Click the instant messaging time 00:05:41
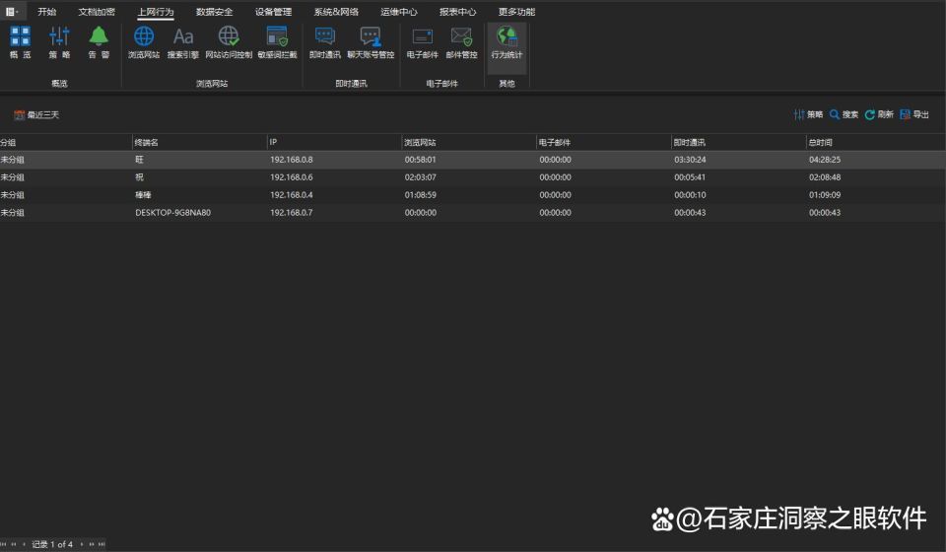Screen dimensions: 946x552 tap(690, 177)
